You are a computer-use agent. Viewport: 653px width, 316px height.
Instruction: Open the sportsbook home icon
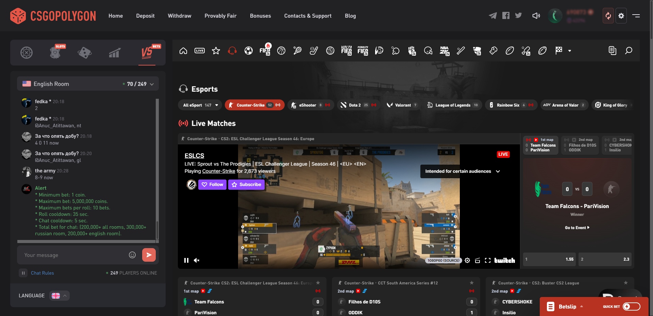[183, 51]
